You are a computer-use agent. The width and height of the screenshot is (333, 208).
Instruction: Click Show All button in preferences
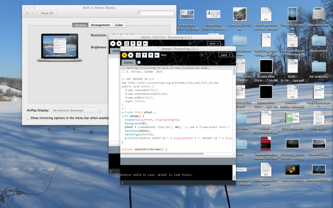click(47, 13)
